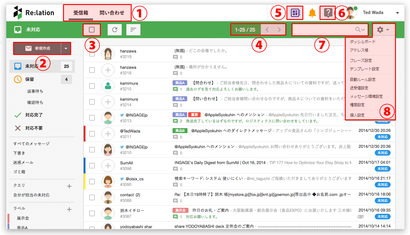Click Twitter icon on @oisix_cs row
Screen dimensions: 410x235
[122, 179]
